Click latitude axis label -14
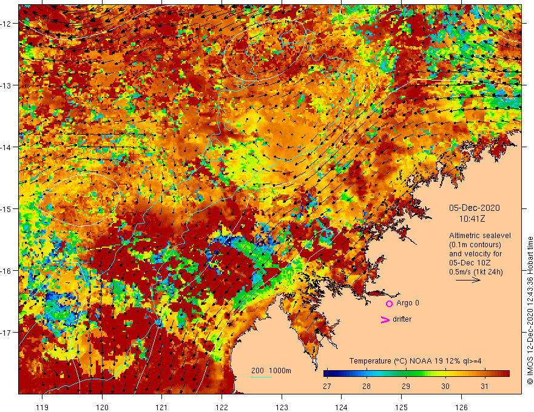Screen dimensions: 534x412 pyautogui.click(x=6, y=147)
